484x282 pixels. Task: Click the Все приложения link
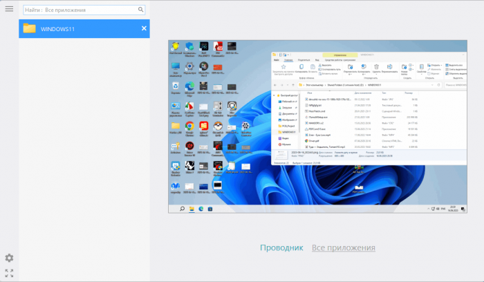click(x=343, y=247)
